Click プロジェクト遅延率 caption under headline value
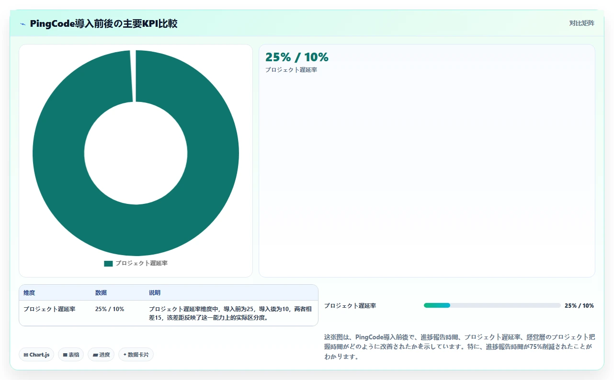614x380 pixels. tap(291, 70)
